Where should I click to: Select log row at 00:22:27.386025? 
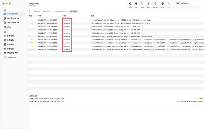coord(116,26)
